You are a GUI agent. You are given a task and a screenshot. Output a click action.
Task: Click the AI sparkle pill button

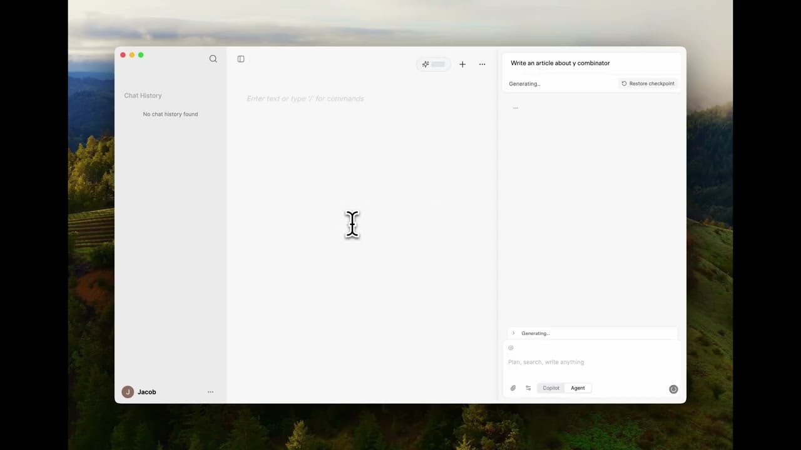coord(433,64)
